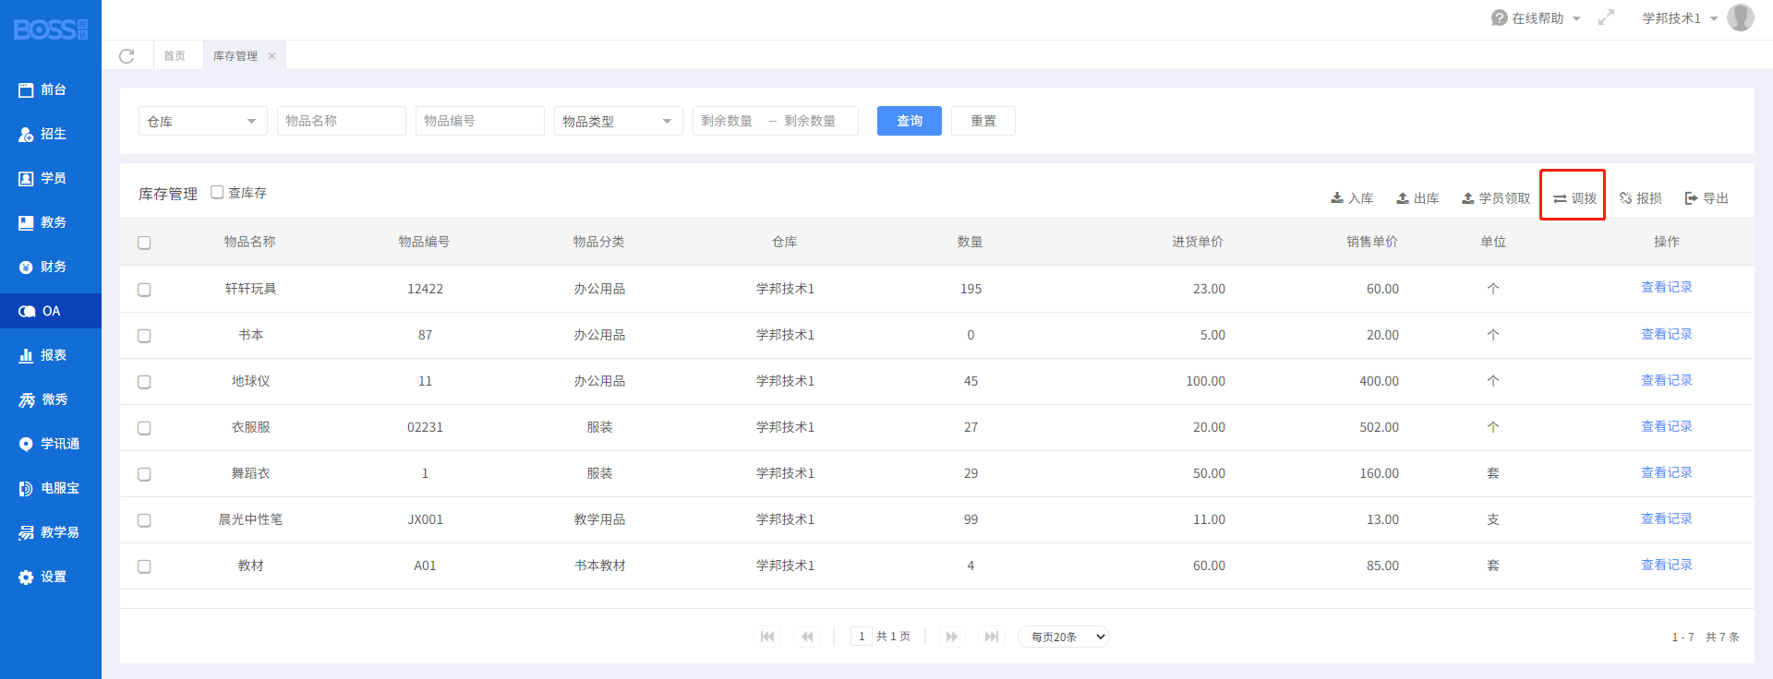The image size is (1773, 679).
Task: Open the 招生 sidebar section
Action: point(51,134)
